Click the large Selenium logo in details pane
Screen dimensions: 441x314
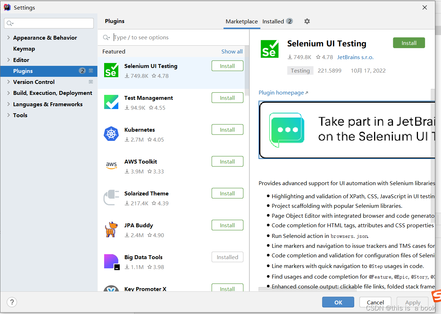coord(270,49)
